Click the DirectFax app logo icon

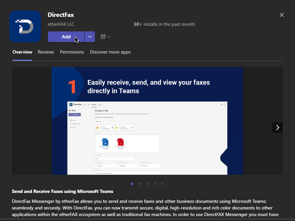coord(25,26)
